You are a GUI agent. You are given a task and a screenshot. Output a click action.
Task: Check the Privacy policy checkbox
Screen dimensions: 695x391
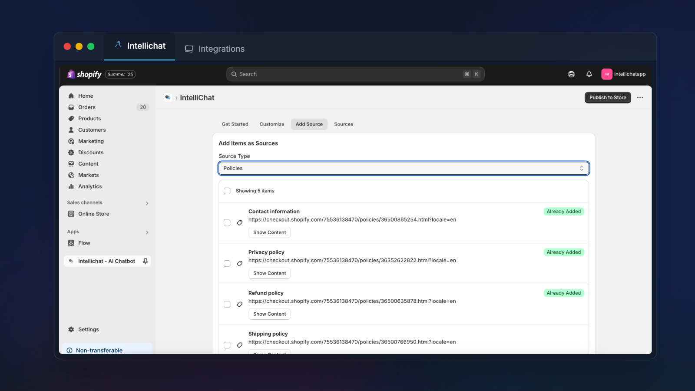[x=227, y=264]
